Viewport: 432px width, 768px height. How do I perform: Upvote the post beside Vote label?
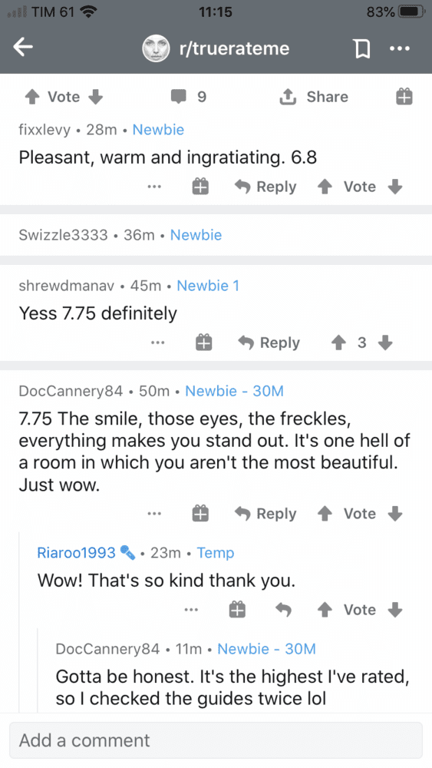pyautogui.click(x=32, y=97)
